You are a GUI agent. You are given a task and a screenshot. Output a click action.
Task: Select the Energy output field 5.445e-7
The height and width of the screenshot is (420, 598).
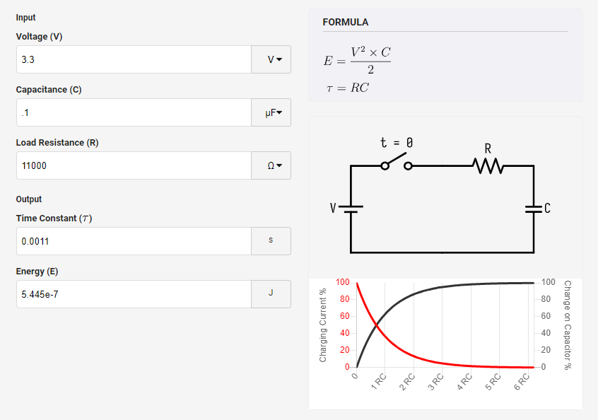(x=134, y=294)
